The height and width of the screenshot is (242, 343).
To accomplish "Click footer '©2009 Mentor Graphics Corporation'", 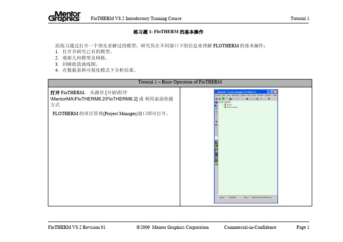I will [x=172, y=227].
